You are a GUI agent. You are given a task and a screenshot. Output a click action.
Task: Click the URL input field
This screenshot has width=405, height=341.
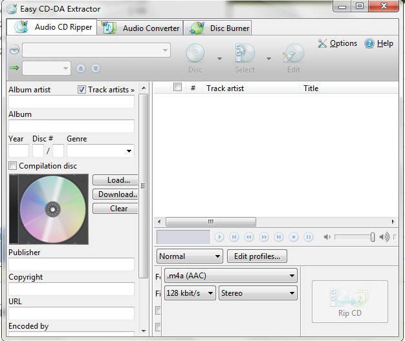pos(72,313)
